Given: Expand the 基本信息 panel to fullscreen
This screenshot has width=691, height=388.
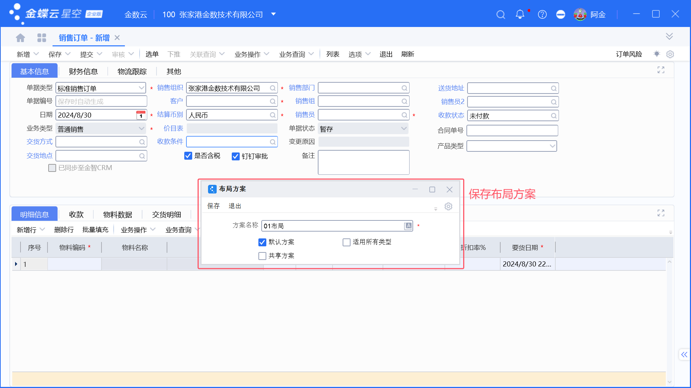Looking at the screenshot, I should click(661, 70).
